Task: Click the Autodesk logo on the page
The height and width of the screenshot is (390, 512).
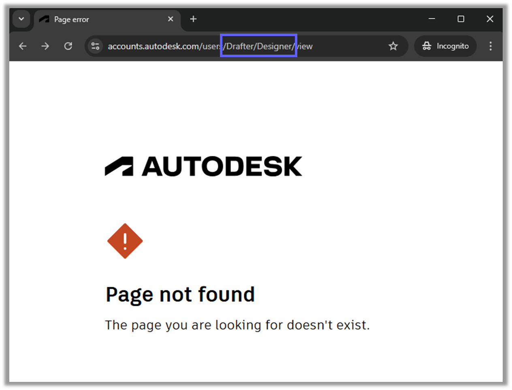Action: point(203,166)
